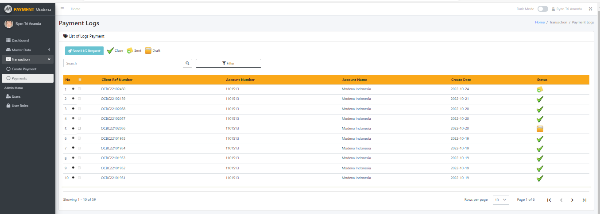Open Dashboard from the sidebar

tap(20, 40)
